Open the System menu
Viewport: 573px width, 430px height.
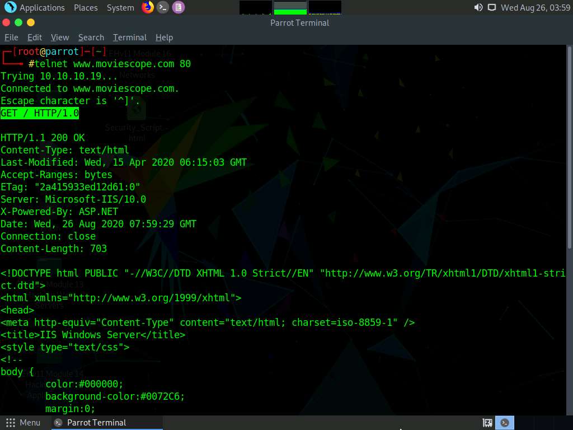click(120, 8)
